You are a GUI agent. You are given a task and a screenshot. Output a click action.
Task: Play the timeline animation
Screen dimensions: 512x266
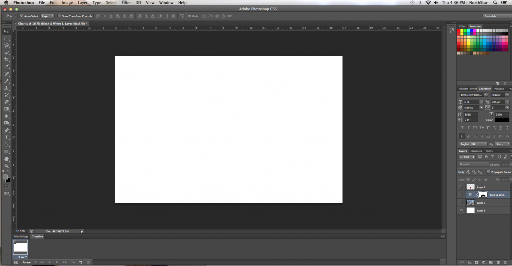(x=57, y=262)
